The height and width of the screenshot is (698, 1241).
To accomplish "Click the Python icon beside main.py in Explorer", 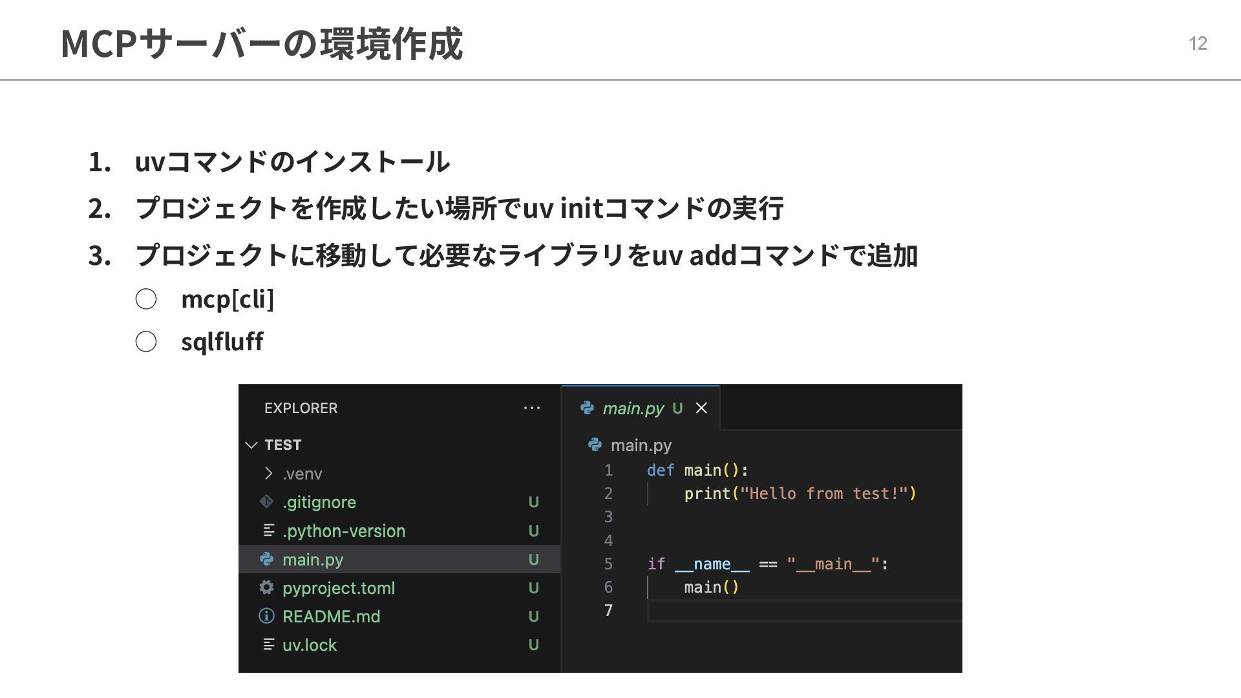I will [x=266, y=559].
